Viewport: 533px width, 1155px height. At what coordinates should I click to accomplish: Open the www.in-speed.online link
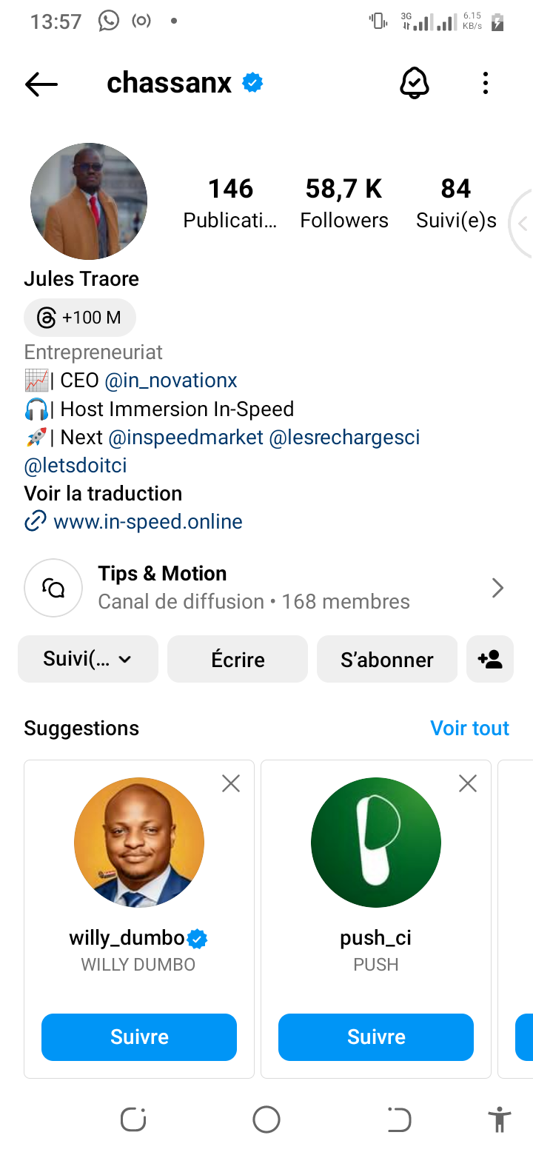[x=148, y=521]
